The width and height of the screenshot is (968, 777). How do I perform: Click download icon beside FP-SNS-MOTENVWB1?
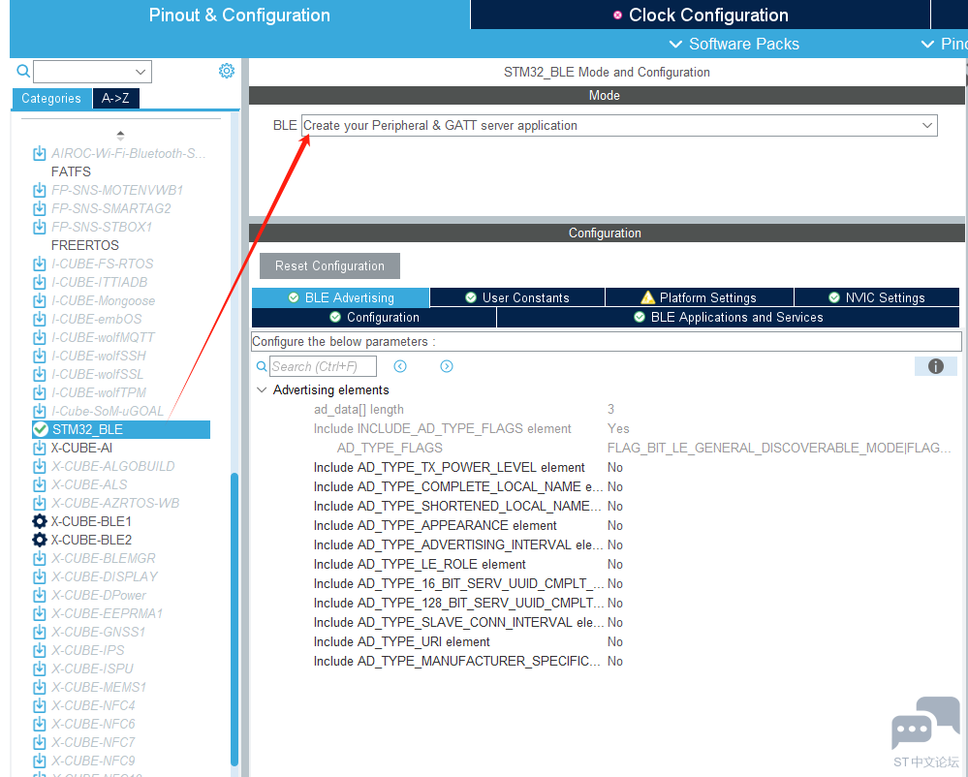coord(40,190)
